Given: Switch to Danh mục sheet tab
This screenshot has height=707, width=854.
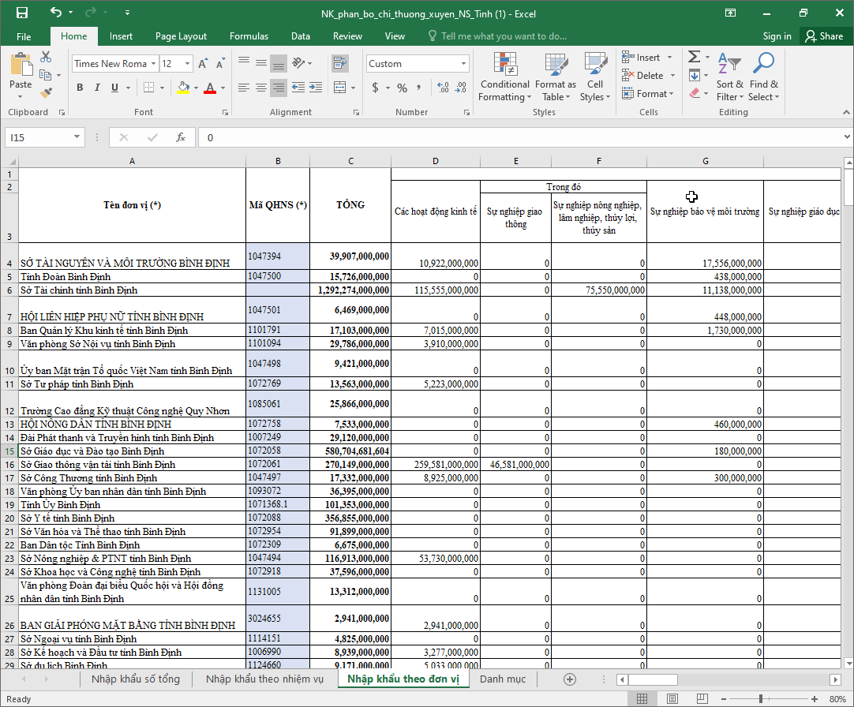Looking at the screenshot, I should [502, 679].
